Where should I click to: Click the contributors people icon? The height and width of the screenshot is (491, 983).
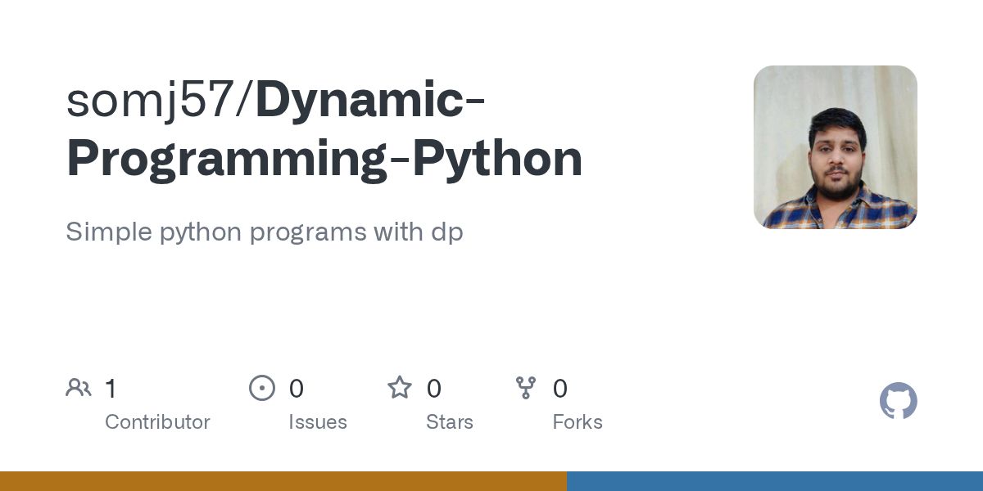coord(79,388)
